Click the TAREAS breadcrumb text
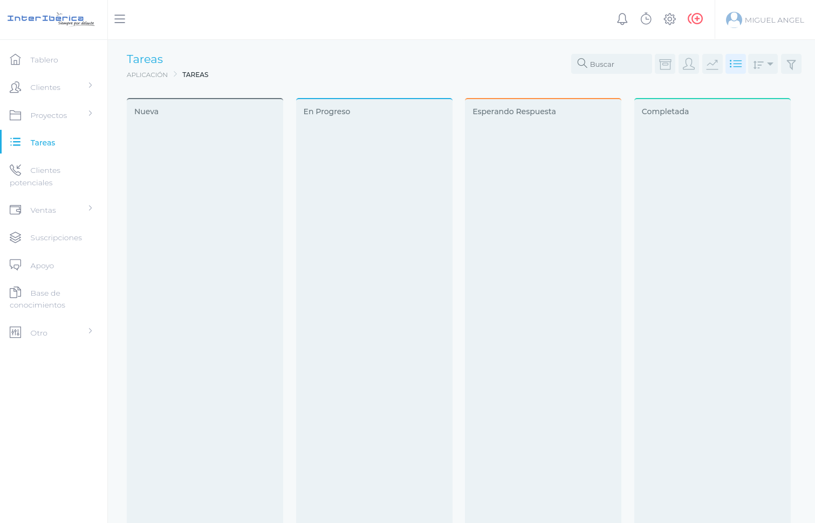The width and height of the screenshot is (815, 523). click(195, 75)
